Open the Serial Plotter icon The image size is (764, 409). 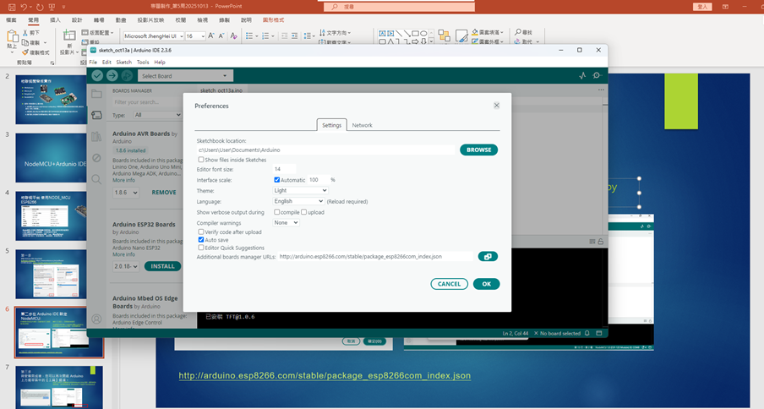[x=581, y=76]
